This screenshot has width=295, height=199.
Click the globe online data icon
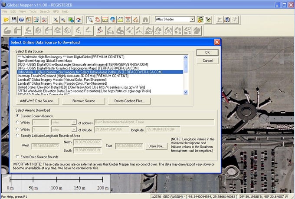[22, 20]
